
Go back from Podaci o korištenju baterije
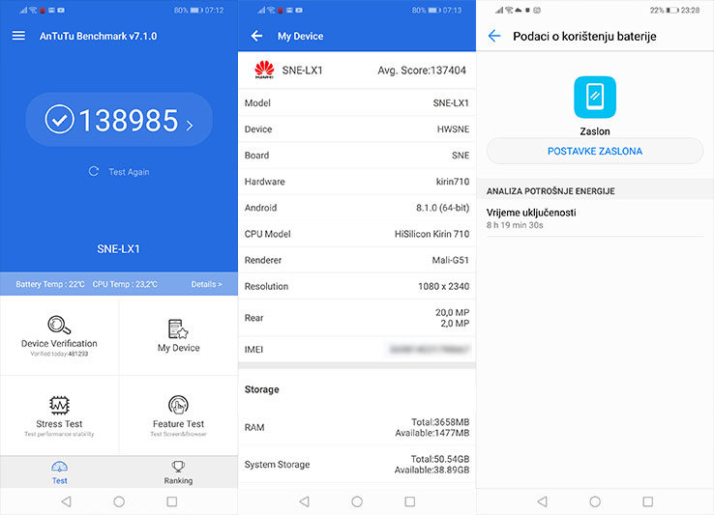(x=494, y=36)
